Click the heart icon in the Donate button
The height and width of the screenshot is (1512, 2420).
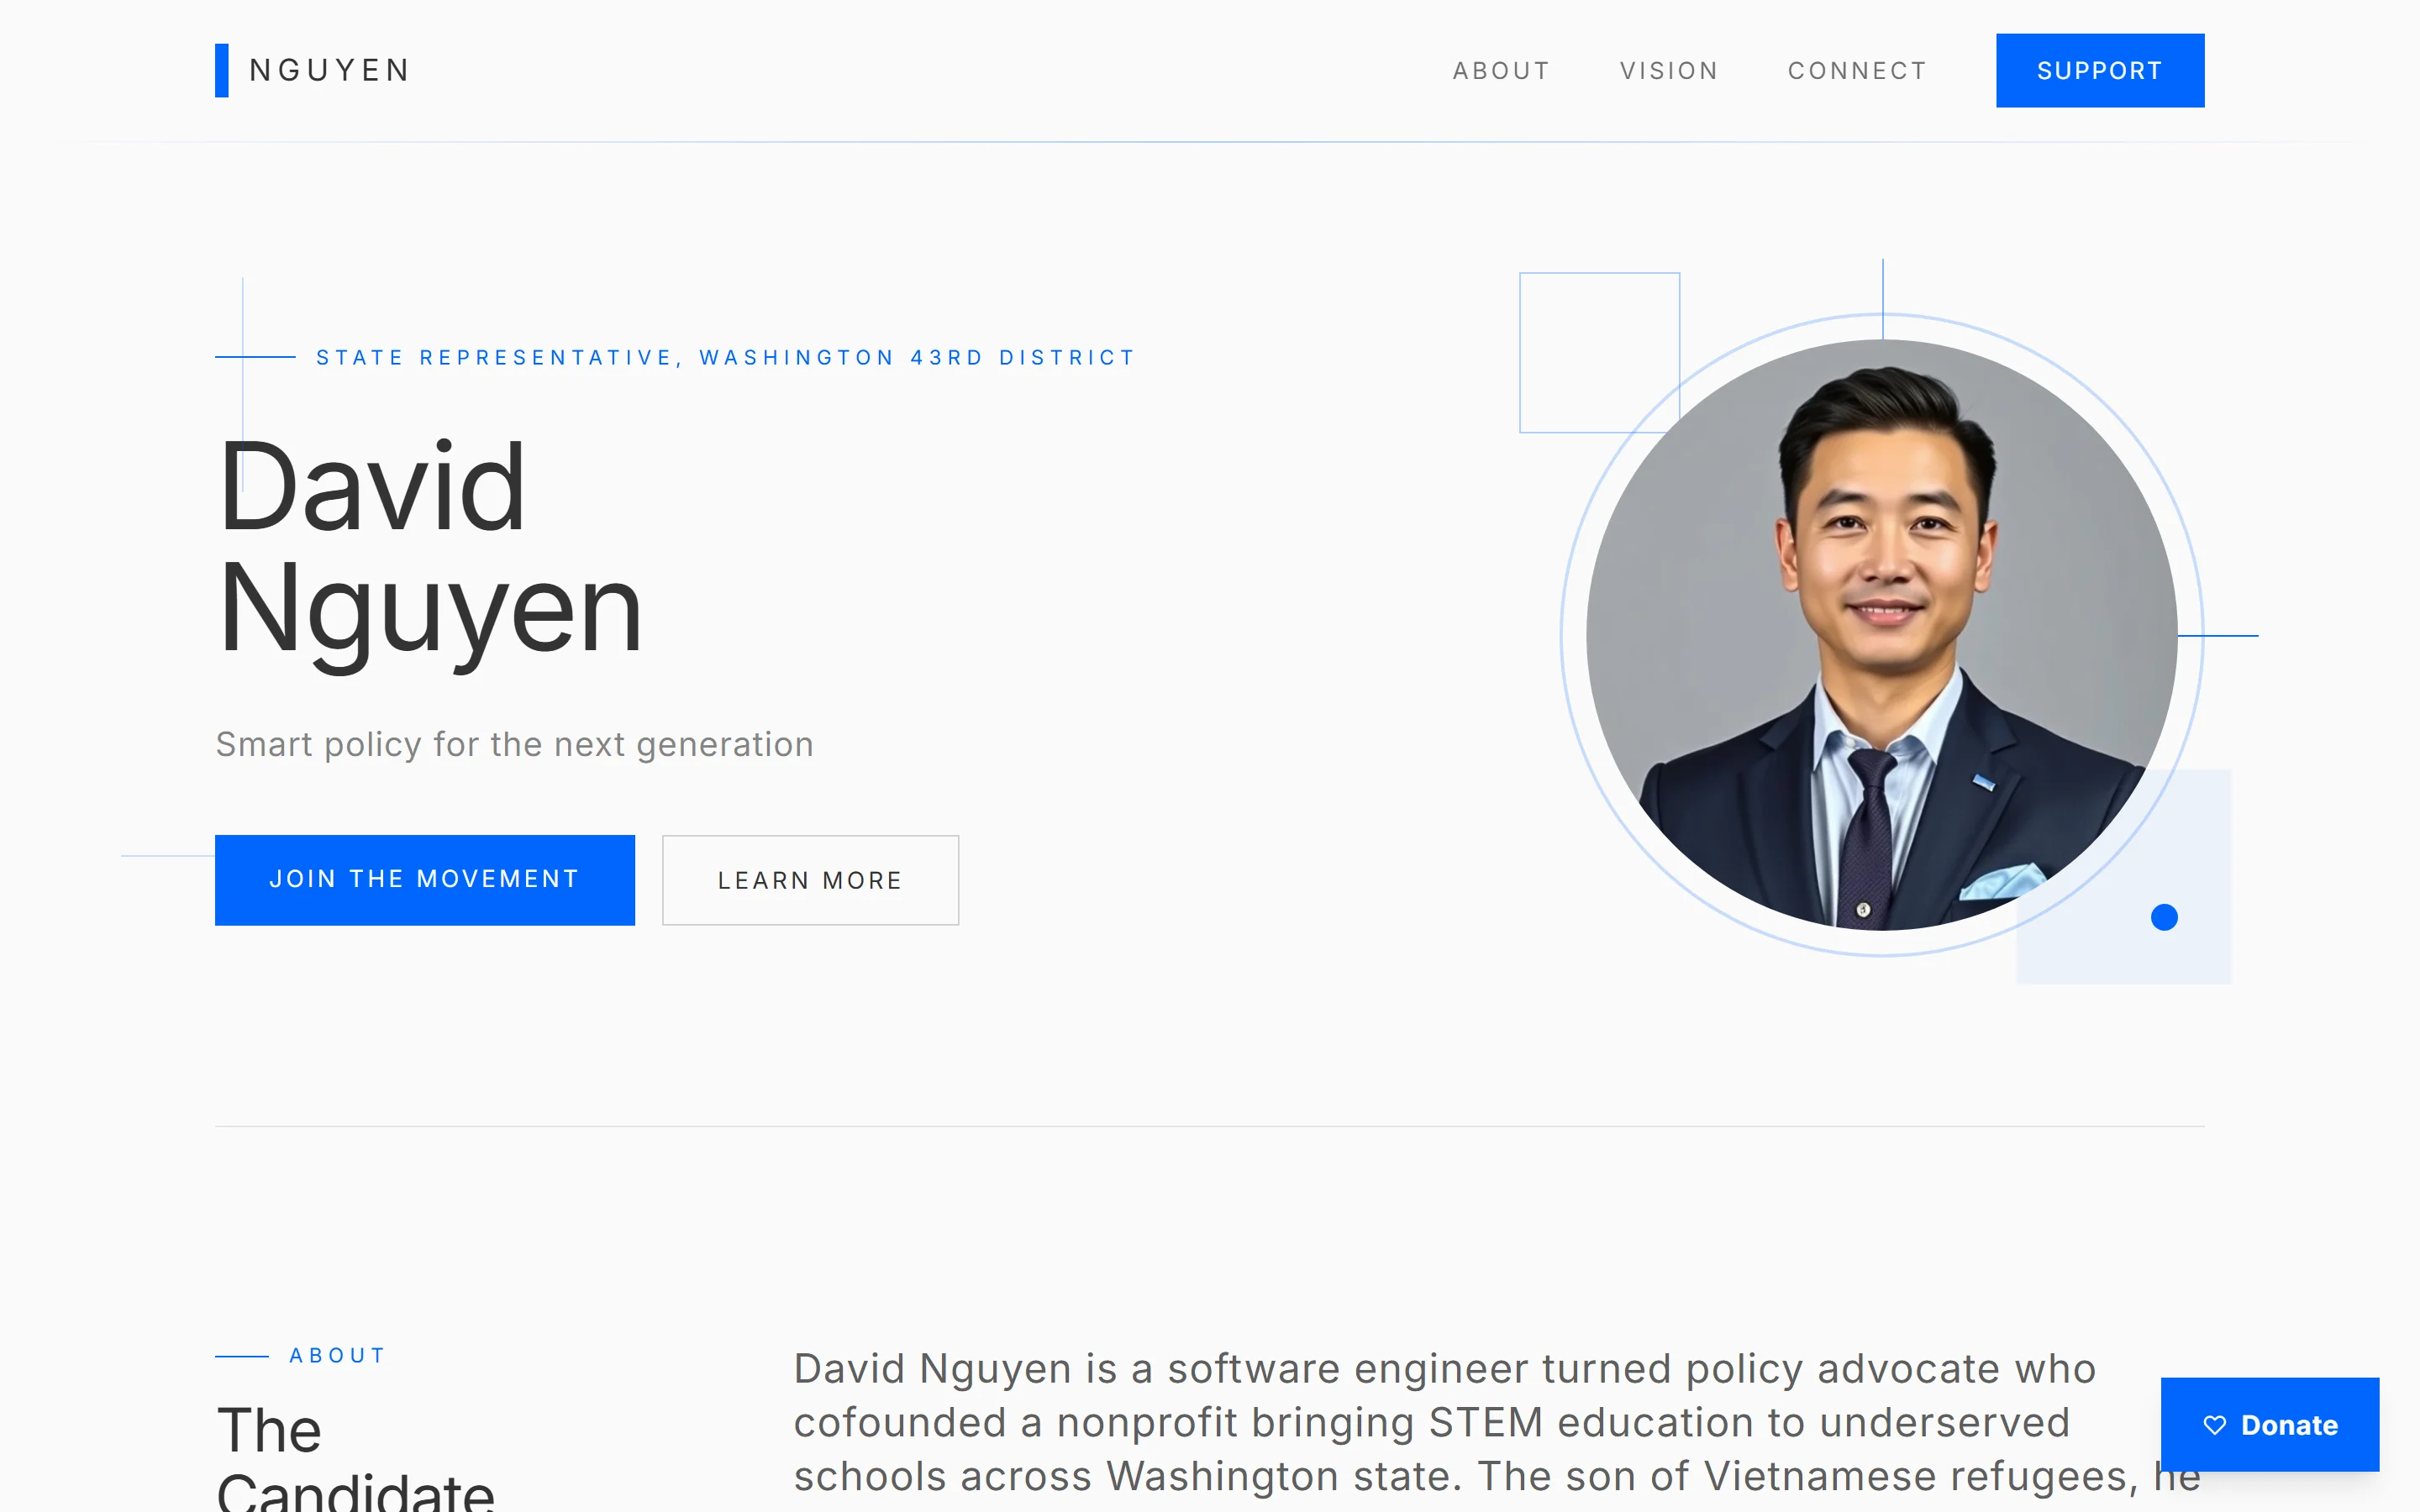tap(2216, 1426)
